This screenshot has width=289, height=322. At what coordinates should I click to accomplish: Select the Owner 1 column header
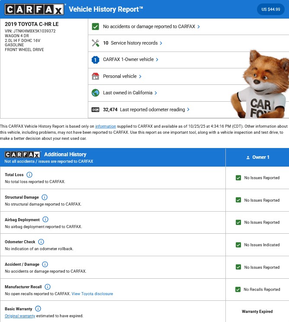coord(257,157)
